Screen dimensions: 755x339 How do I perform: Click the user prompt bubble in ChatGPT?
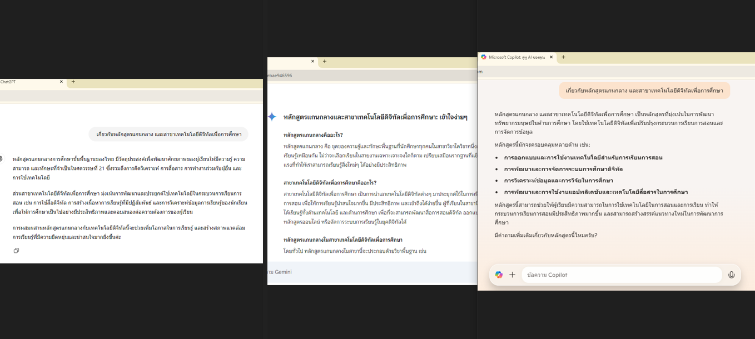pyautogui.click(x=168, y=134)
